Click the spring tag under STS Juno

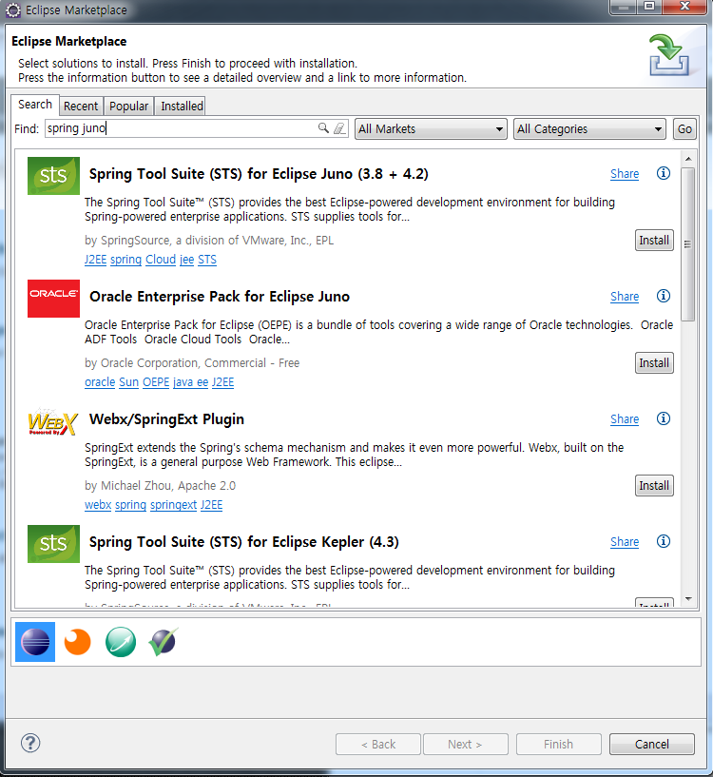pyautogui.click(x=125, y=260)
